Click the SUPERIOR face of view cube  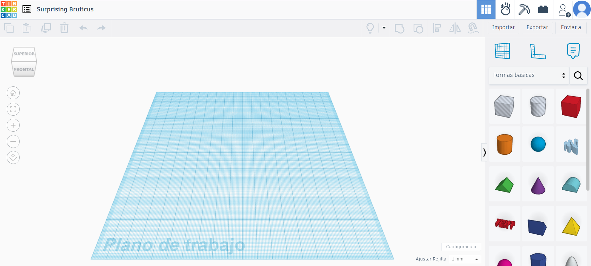[24, 54]
